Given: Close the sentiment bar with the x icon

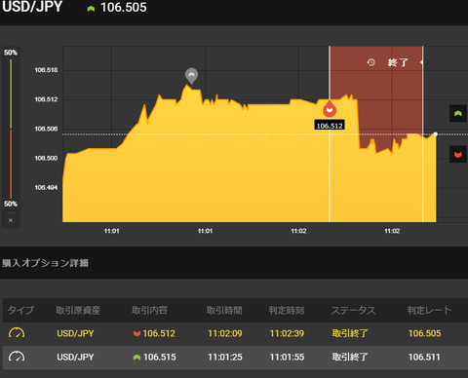Looking at the screenshot, I should tap(11, 220).
